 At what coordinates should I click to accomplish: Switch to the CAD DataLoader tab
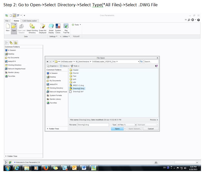coord(29,21)
